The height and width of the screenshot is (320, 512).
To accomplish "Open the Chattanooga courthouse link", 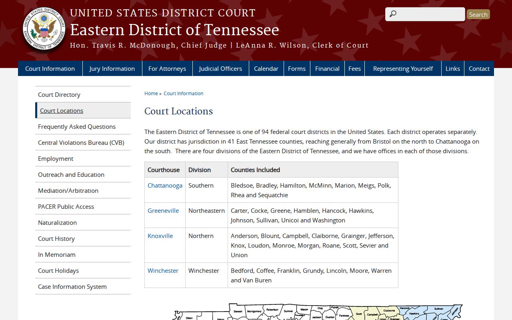I will click(x=165, y=185).
